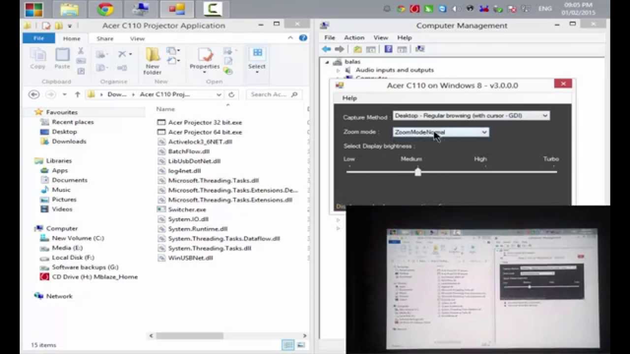Open File Explorer from the taskbar
The width and height of the screenshot is (630, 354).
[x=69, y=9]
